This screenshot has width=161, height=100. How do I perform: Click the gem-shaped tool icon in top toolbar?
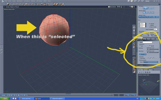click(x=42, y=4)
